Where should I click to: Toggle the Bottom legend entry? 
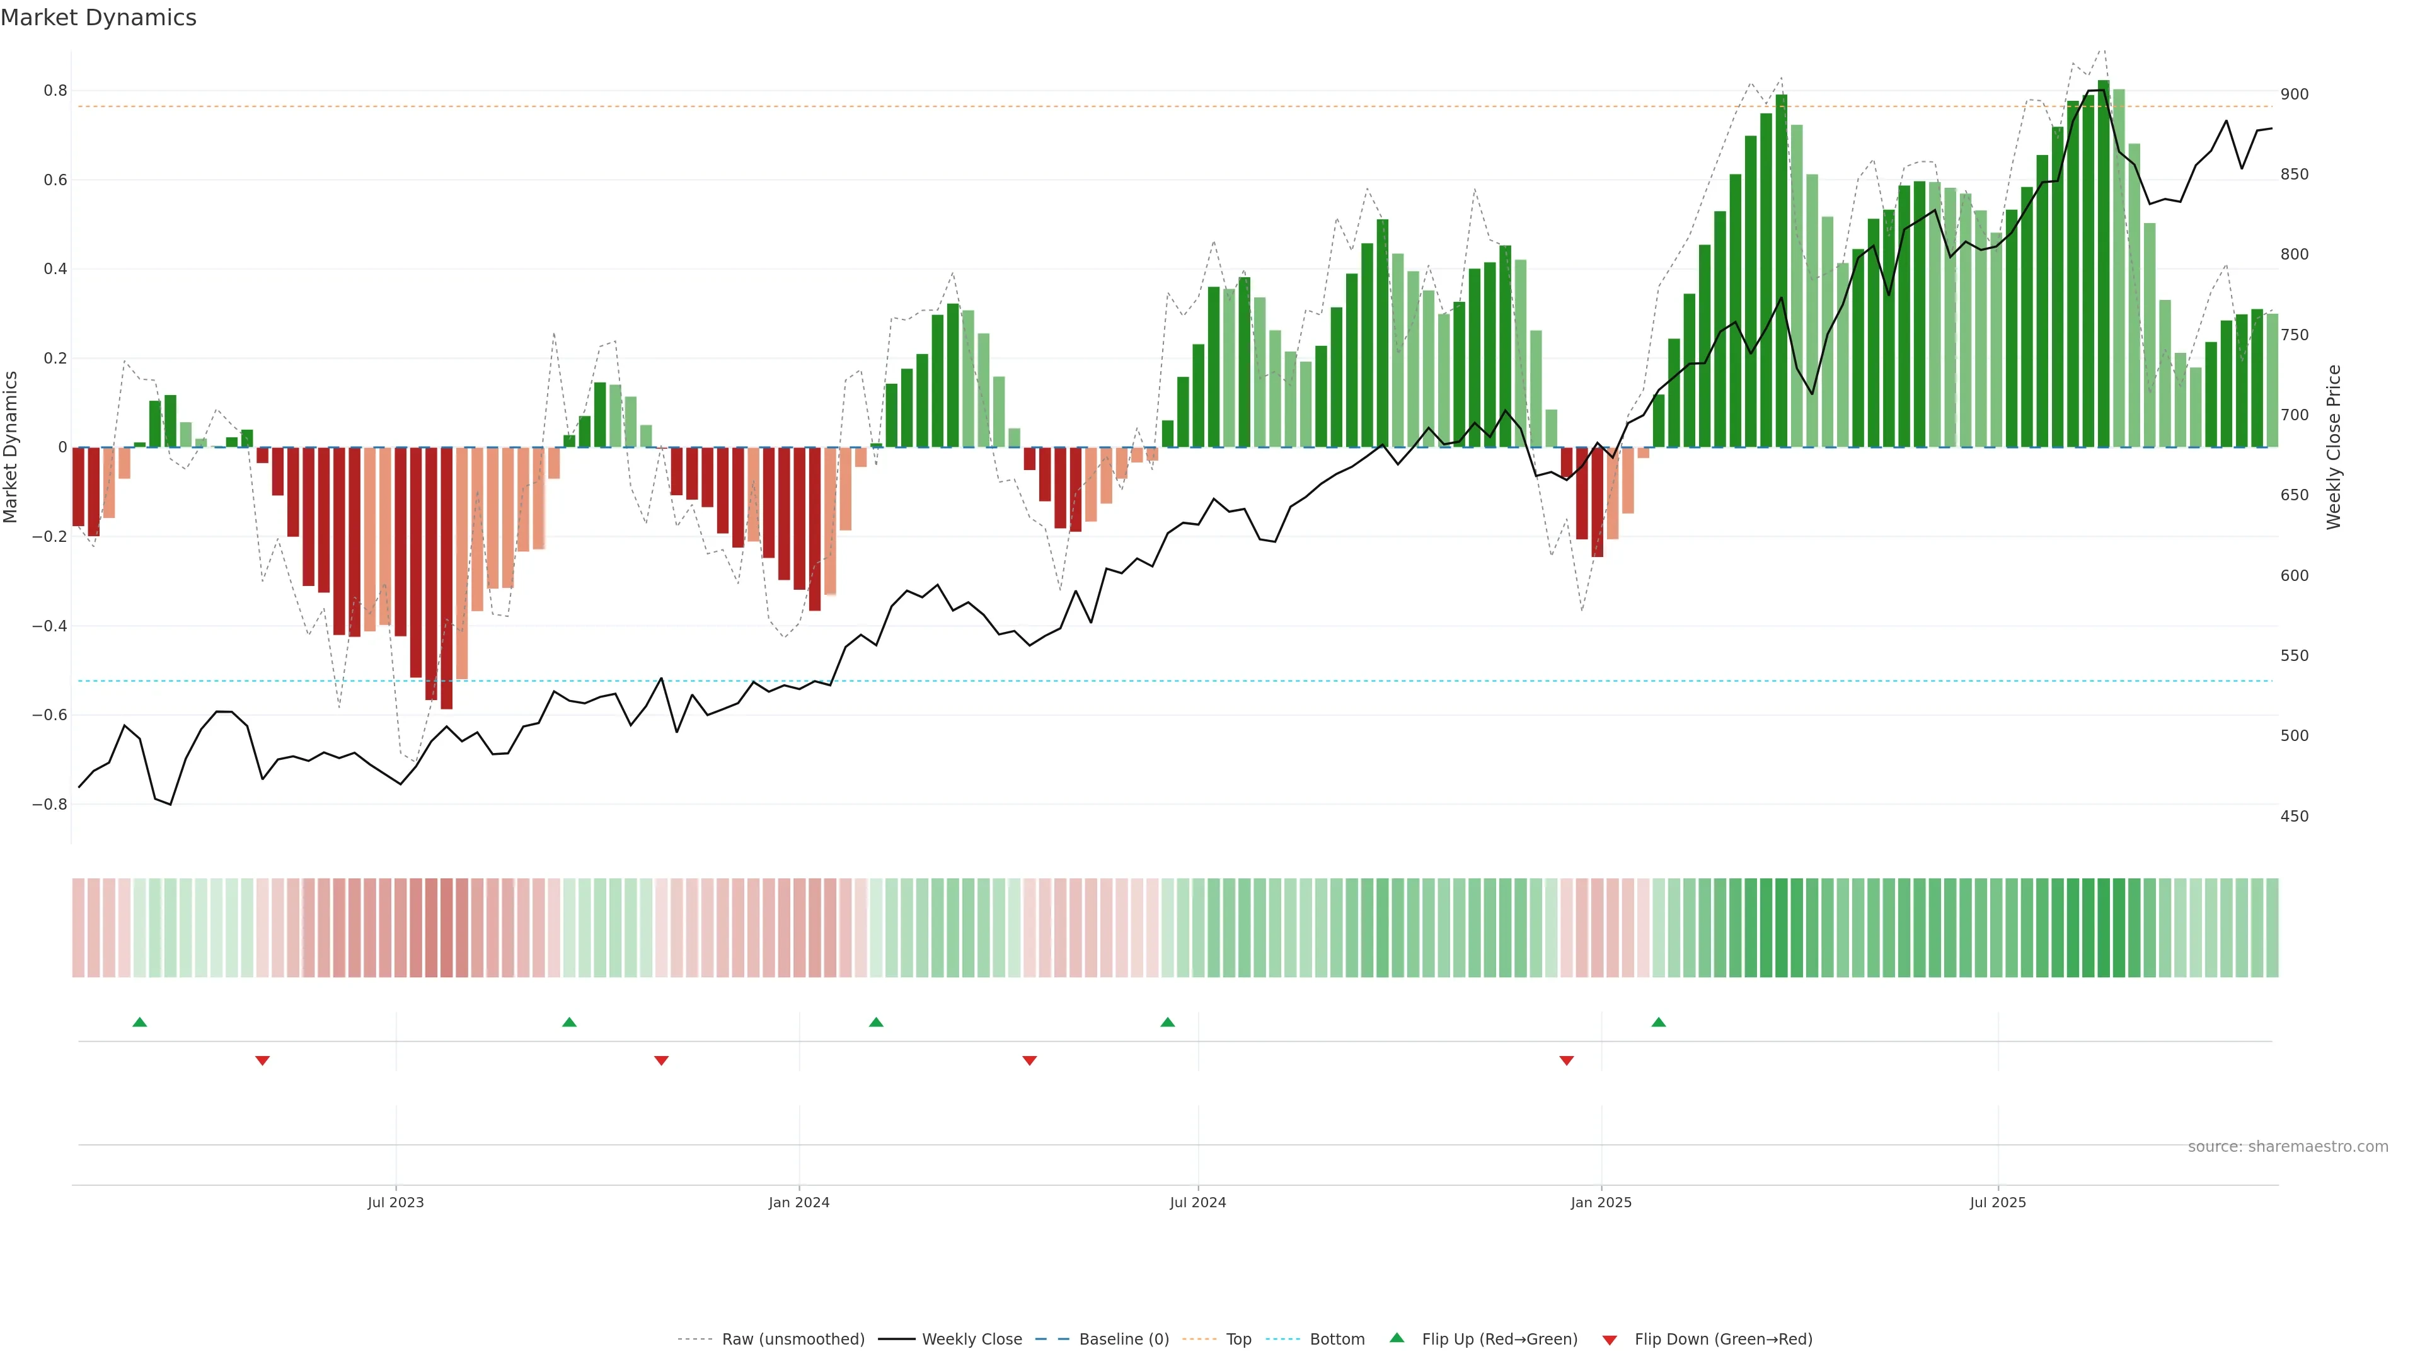click(1337, 1340)
